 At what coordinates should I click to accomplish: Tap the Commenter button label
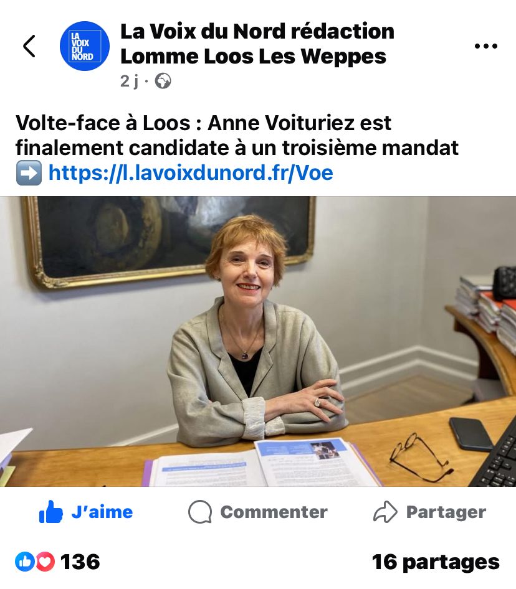click(274, 512)
